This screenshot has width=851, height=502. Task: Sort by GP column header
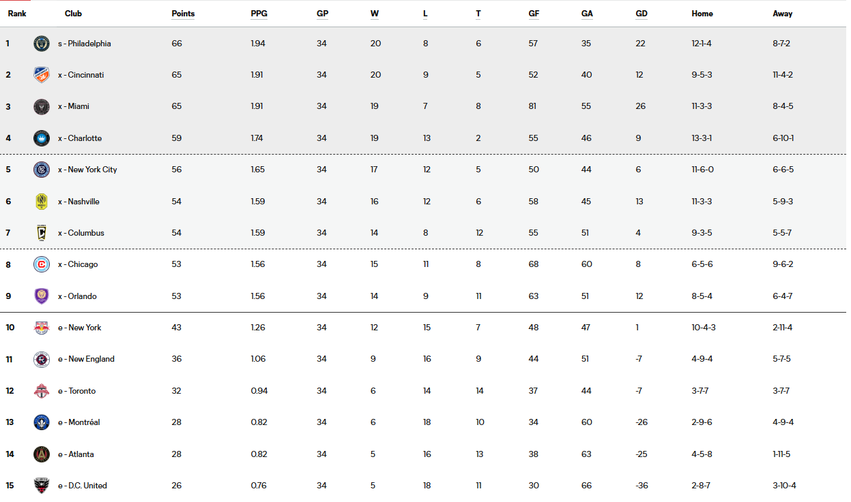(322, 14)
